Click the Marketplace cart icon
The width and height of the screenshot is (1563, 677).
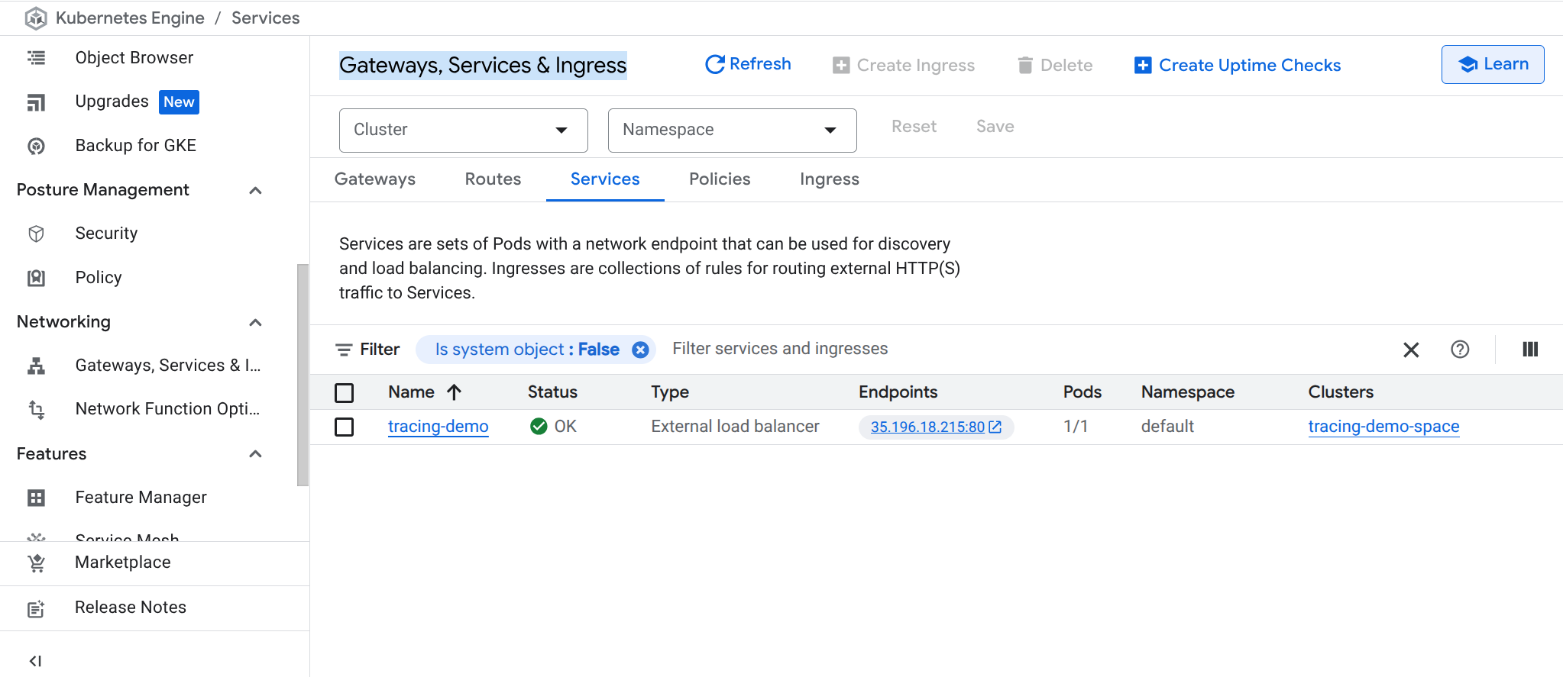tap(36, 563)
